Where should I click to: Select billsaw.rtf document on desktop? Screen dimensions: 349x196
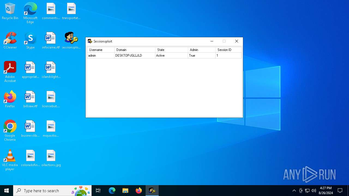[30, 99]
